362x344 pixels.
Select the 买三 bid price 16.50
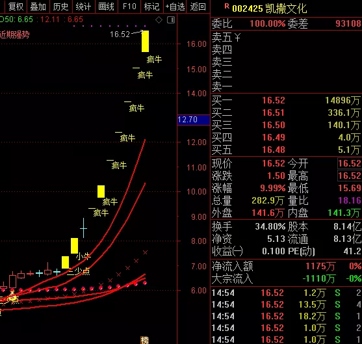pyautogui.click(x=274, y=125)
